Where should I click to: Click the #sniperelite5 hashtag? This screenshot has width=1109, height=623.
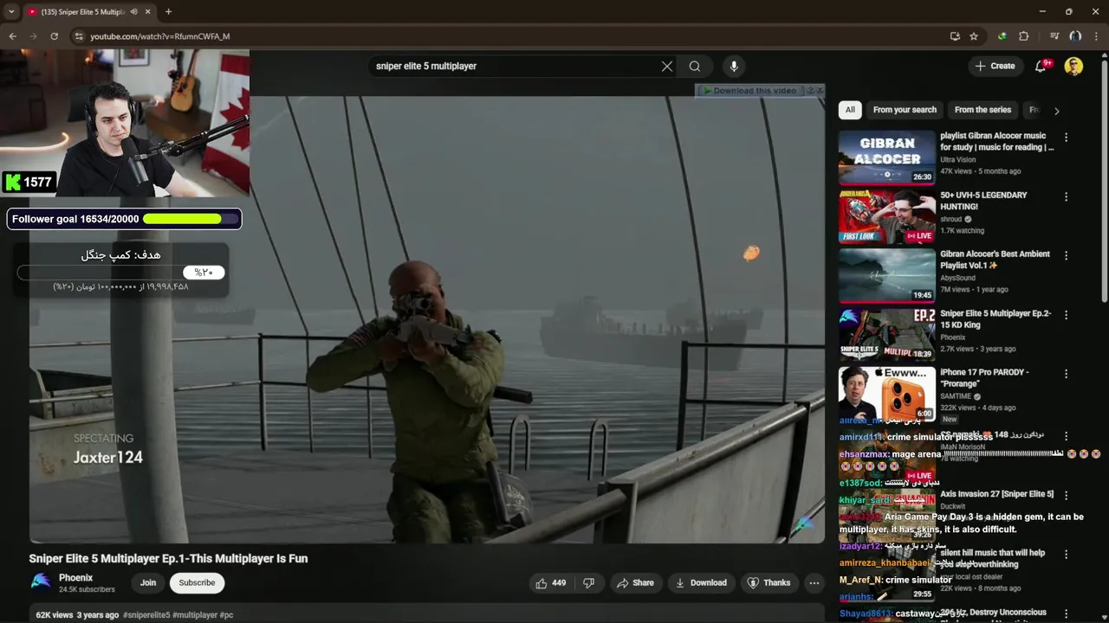[x=146, y=615]
